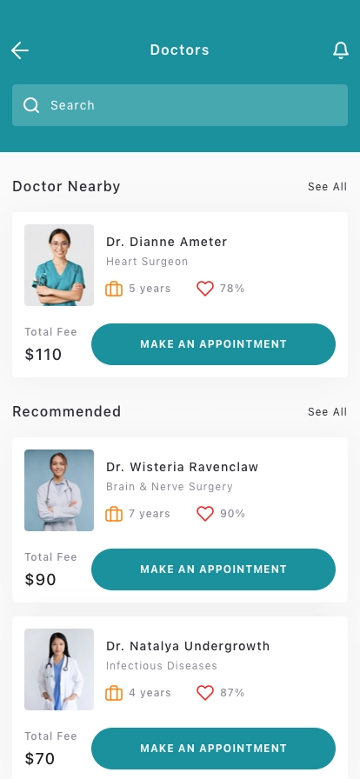The image size is (360, 779).
Task: Click the search magnifier icon
Action: (x=31, y=105)
